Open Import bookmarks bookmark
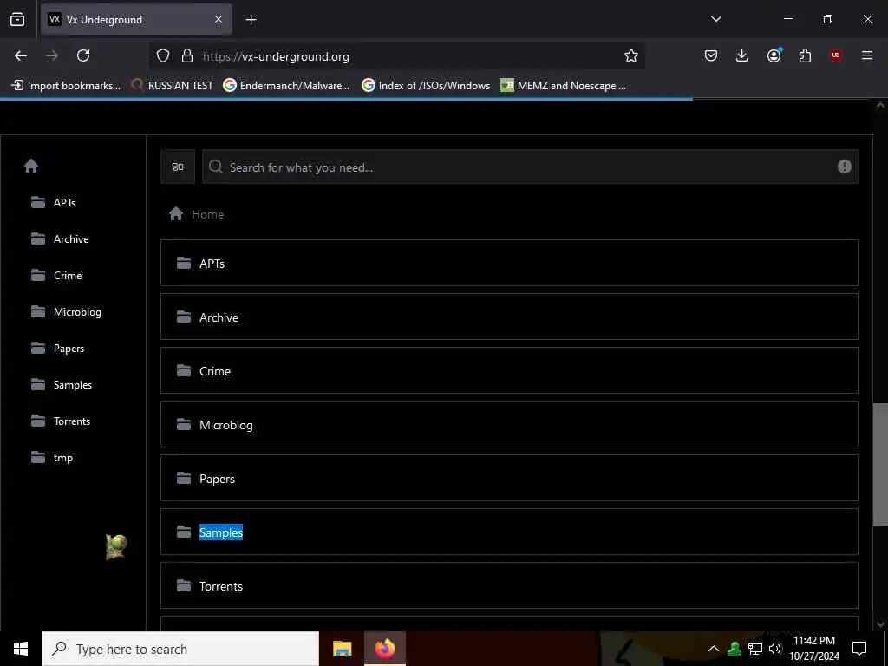The height and width of the screenshot is (666, 888). point(66,86)
